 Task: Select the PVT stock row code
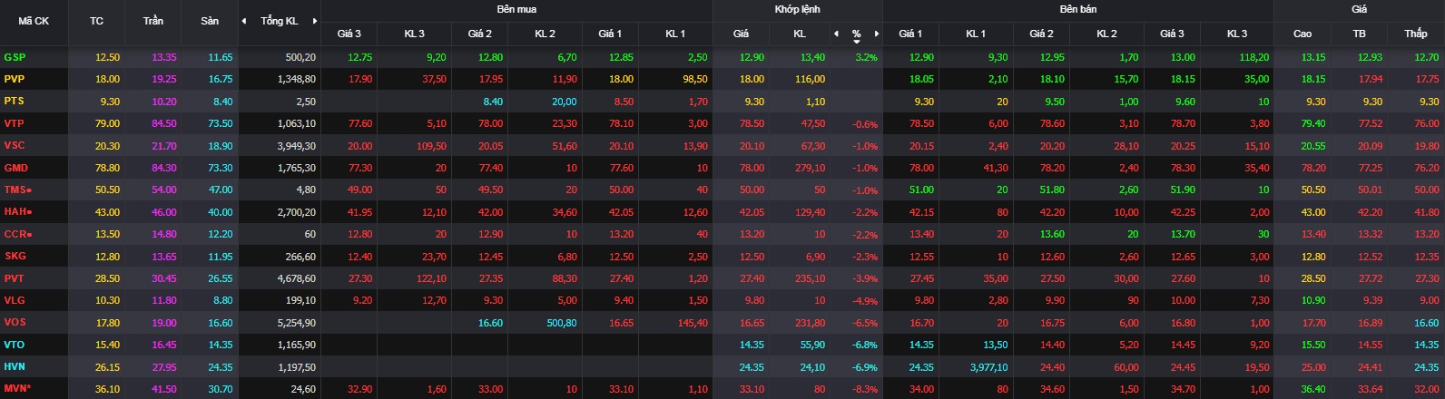14,278
